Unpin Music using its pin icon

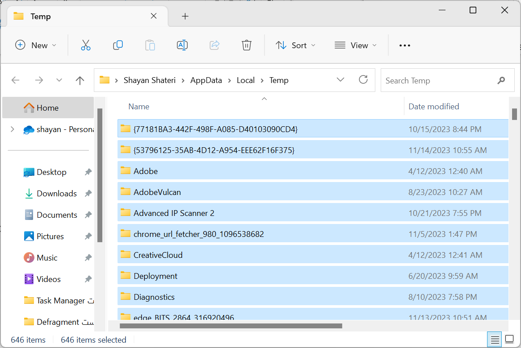point(88,258)
